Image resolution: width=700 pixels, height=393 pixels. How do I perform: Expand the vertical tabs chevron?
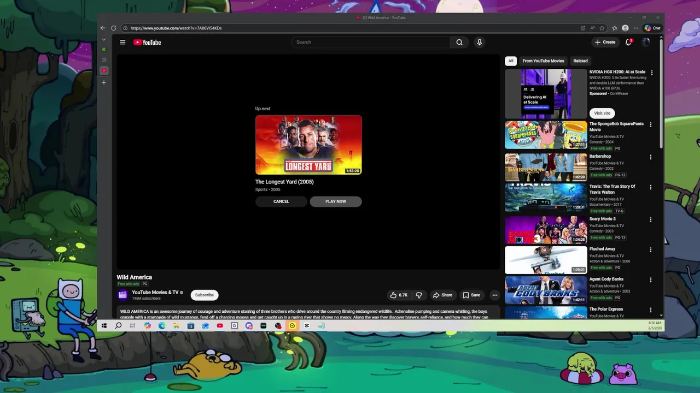pos(104,40)
